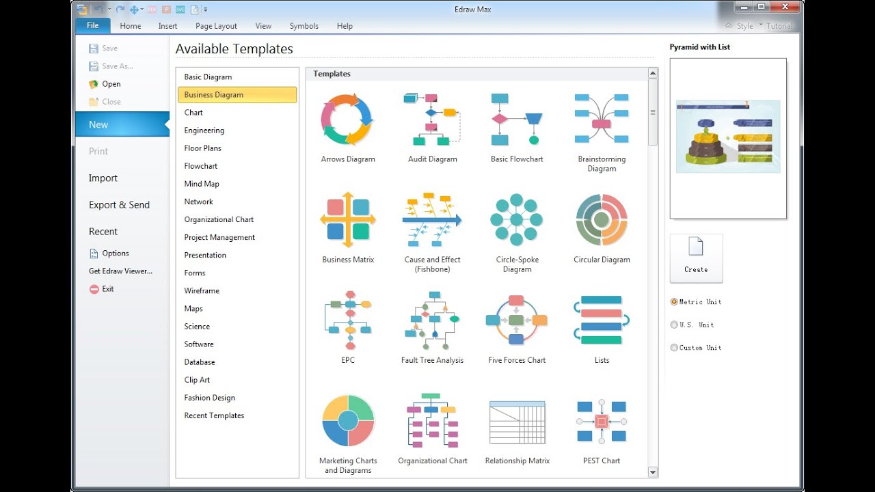
Task: Click the export to SVG icon
Action: (x=180, y=10)
